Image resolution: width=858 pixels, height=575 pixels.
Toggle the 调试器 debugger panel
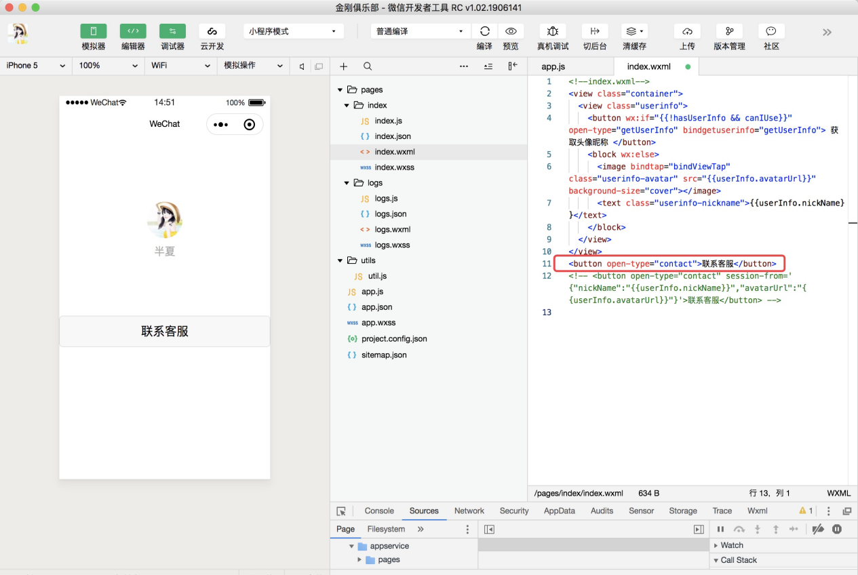pyautogui.click(x=172, y=31)
